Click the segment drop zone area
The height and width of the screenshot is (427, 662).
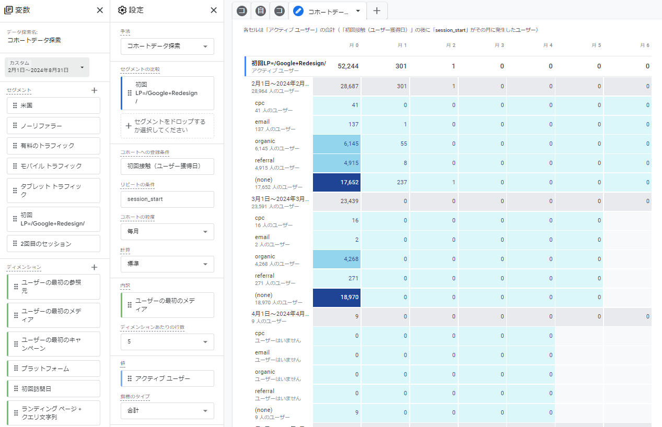point(167,126)
